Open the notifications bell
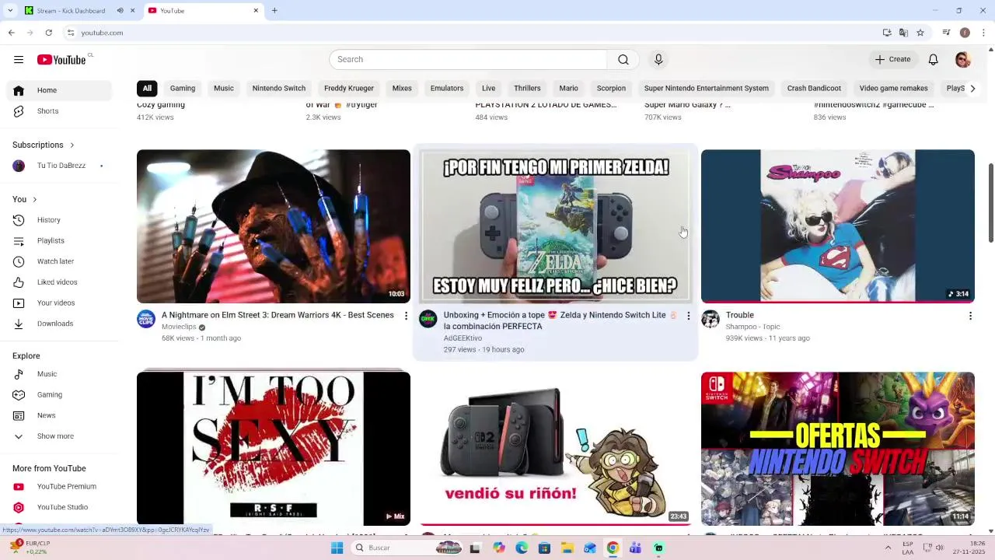This screenshot has width=995, height=560. (934, 60)
